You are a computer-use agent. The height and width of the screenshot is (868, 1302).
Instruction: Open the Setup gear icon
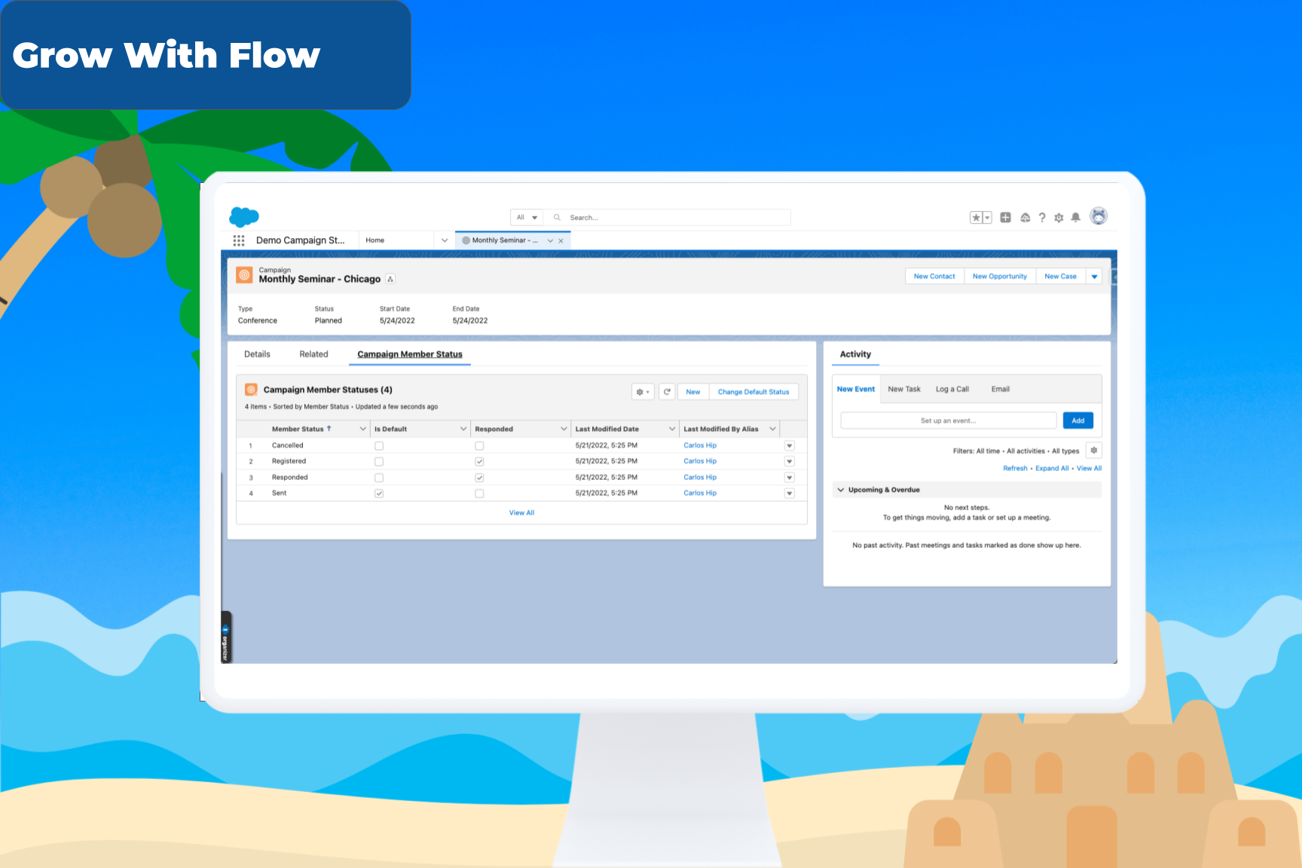(x=1059, y=218)
